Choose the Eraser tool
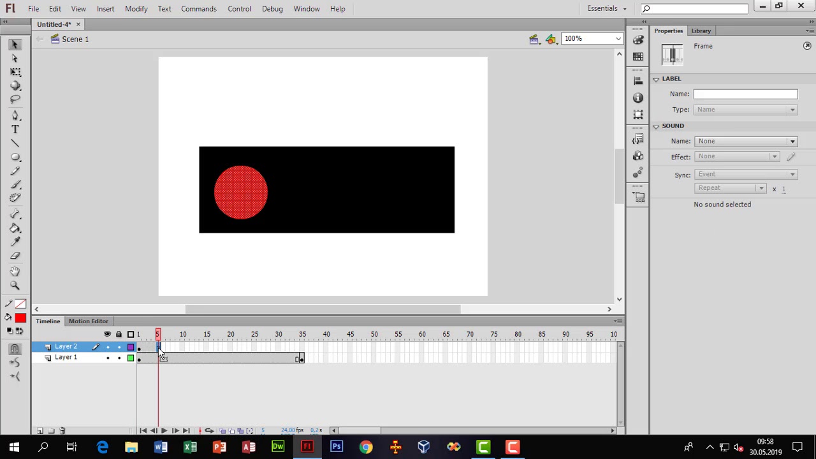 pyautogui.click(x=15, y=256)
